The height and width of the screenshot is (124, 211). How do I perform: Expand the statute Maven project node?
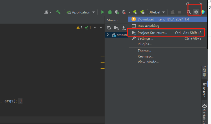click(x=108, y=35)
